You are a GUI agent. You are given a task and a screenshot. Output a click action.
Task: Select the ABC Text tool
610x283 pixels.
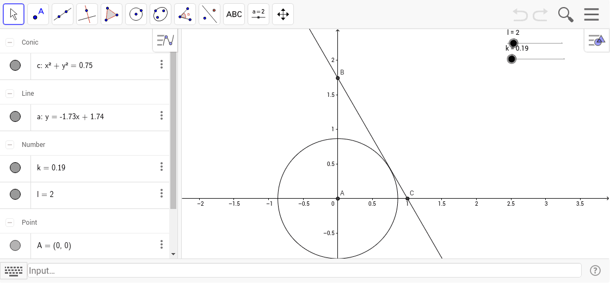(x=234, y=14)
